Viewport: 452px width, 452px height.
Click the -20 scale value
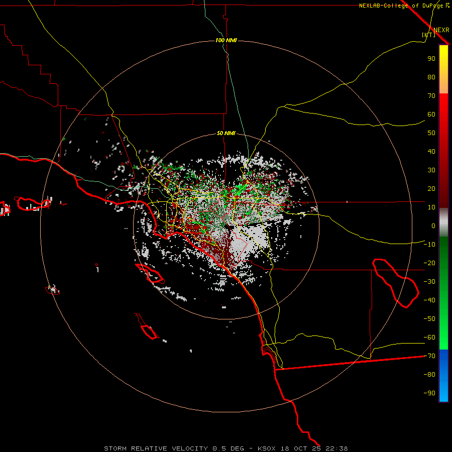click(429, 263)
